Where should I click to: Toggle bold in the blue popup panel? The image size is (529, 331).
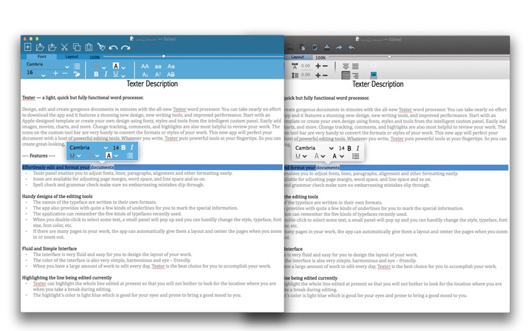[x=124, y=148]
